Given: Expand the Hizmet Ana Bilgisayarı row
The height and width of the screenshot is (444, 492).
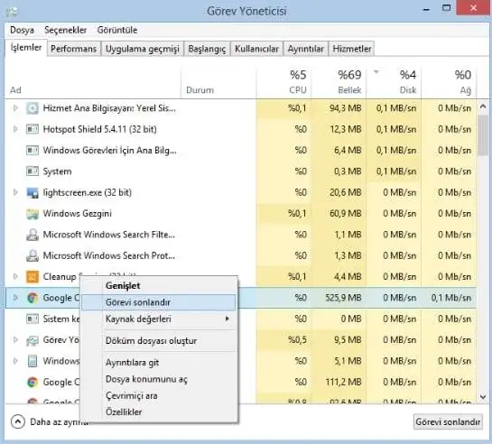Looking at the screenshot, I should 15,108.
